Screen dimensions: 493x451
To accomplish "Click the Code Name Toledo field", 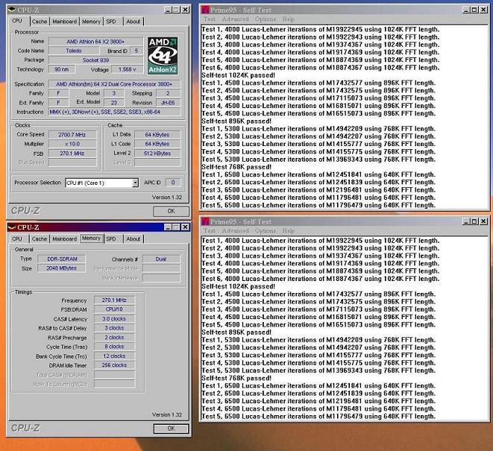I will point(74,51).
